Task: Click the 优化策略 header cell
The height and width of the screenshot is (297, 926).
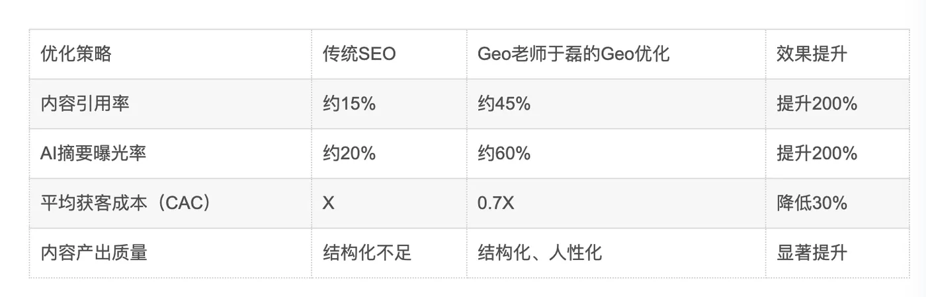Action: (x=76, y=54)
